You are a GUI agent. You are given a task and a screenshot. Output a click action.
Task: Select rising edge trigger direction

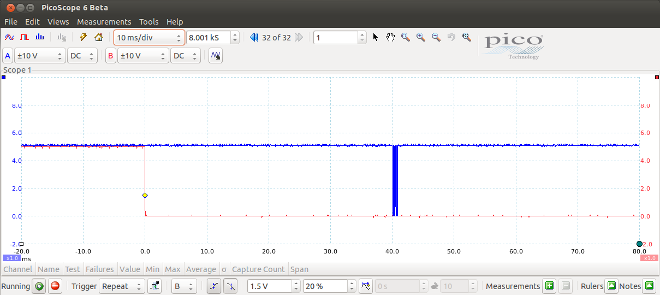tap(214, 286)
